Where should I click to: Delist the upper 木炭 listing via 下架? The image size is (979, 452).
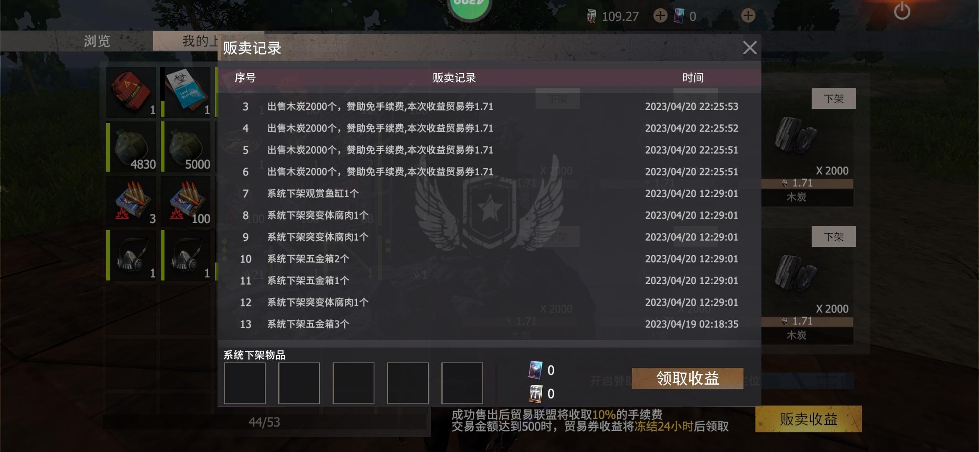(x=833, y=98)
